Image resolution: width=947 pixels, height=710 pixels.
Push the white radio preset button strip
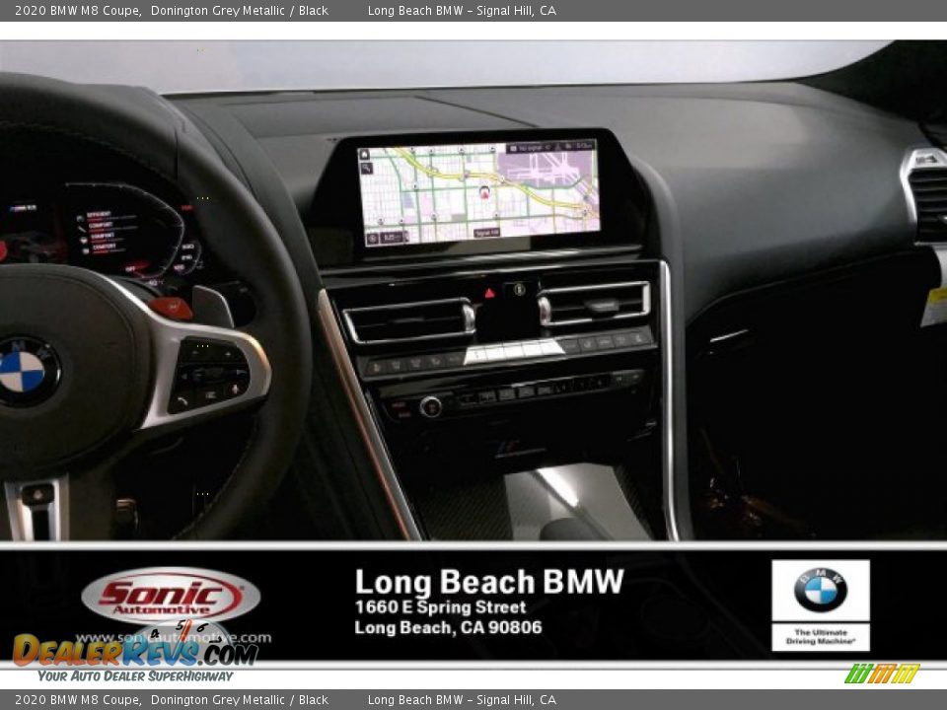click(514, 352)
